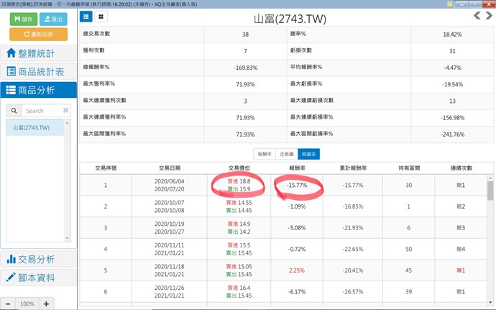The width and height of the screenshot is (496, 310).
Task: Click the 最大虧損率% value -19.54%
Action: [452, 85]
